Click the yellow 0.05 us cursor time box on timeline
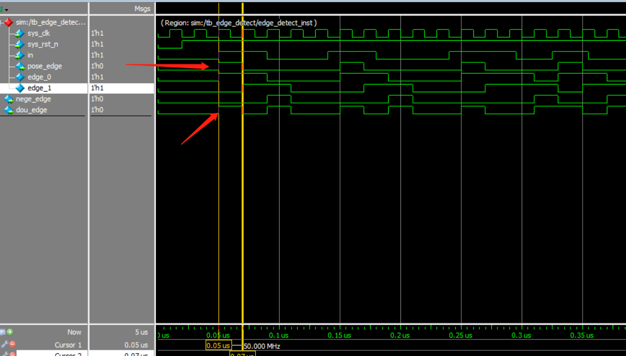The width and height of the screenshot is (626, 356). [x=218, y=346]
